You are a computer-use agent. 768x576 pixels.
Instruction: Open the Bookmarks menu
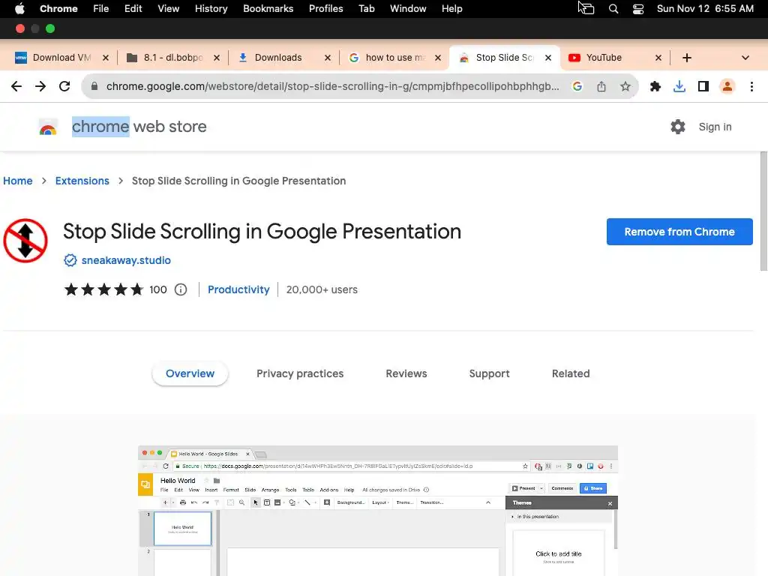(268, 9)
